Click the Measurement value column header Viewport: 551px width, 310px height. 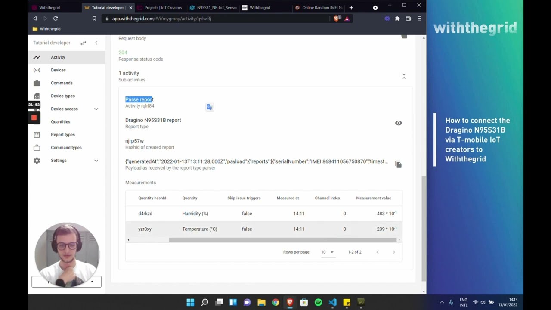(374, 198)
